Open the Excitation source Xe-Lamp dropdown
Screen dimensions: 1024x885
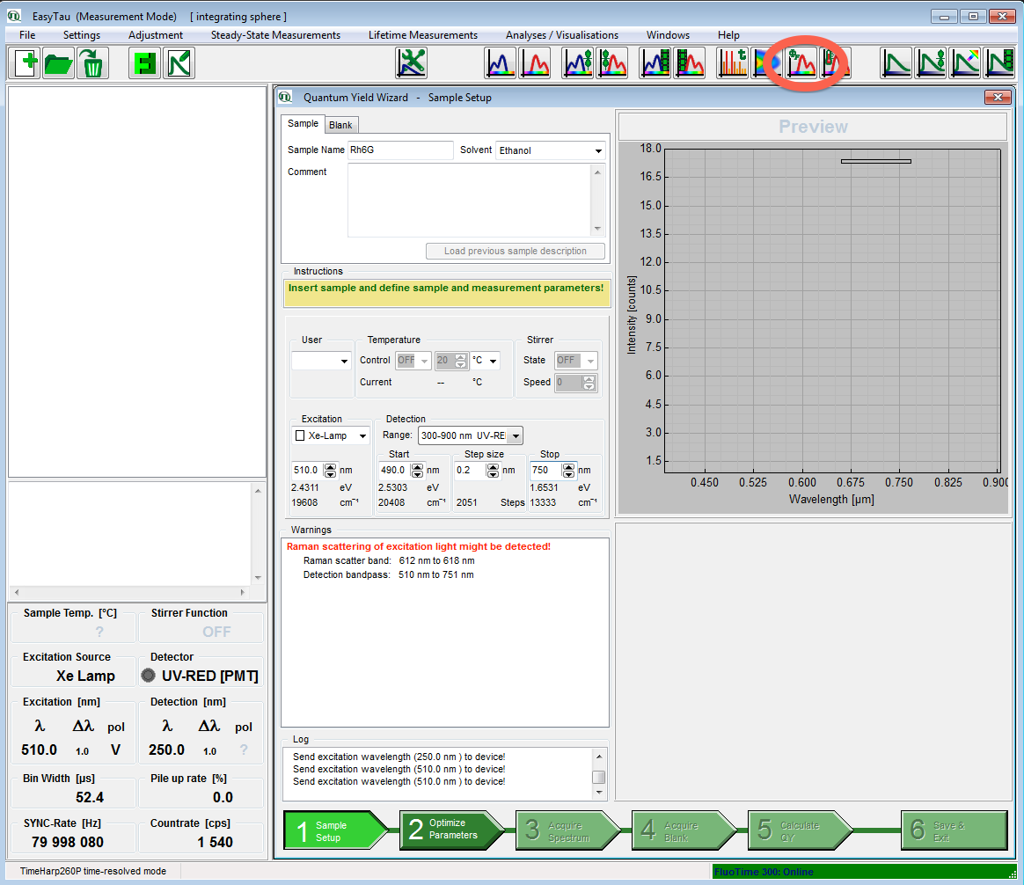tap(362, 435)
